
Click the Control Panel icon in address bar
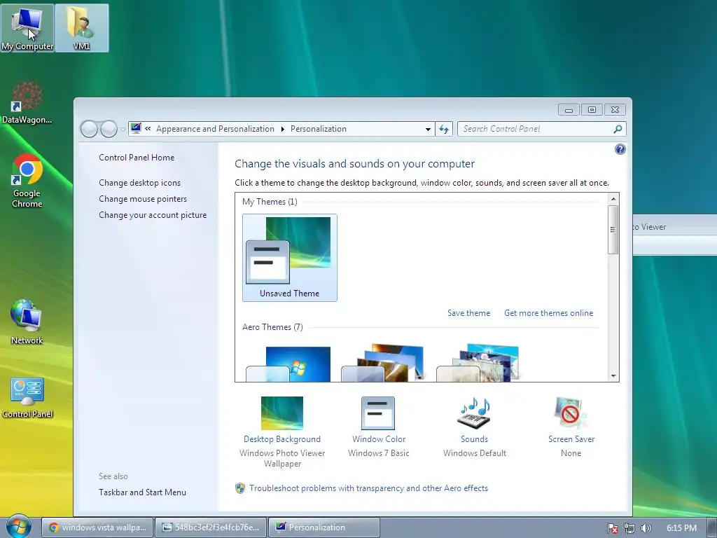136,129
